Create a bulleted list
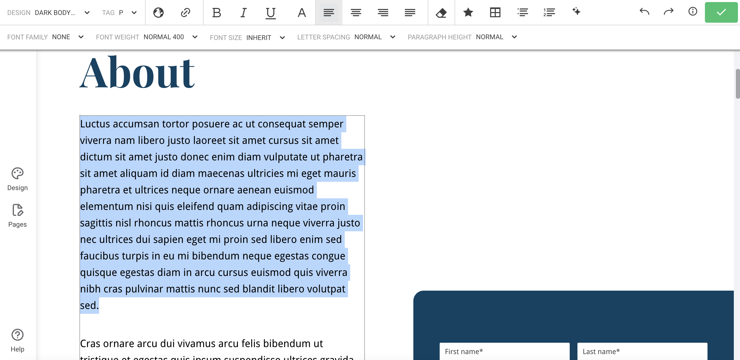The height and width of the screenshot is (360, 740). point(522,12)
